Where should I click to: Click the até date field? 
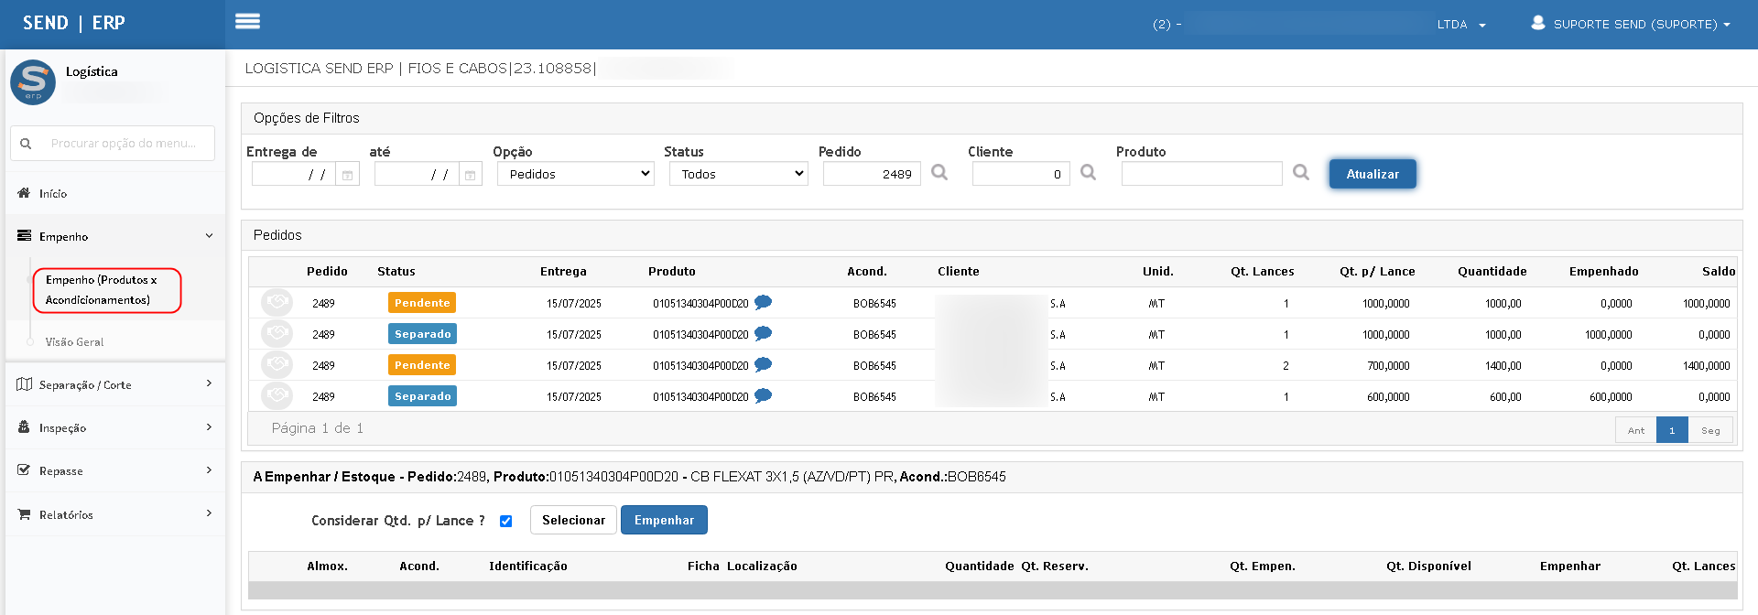tap(417, 174)
